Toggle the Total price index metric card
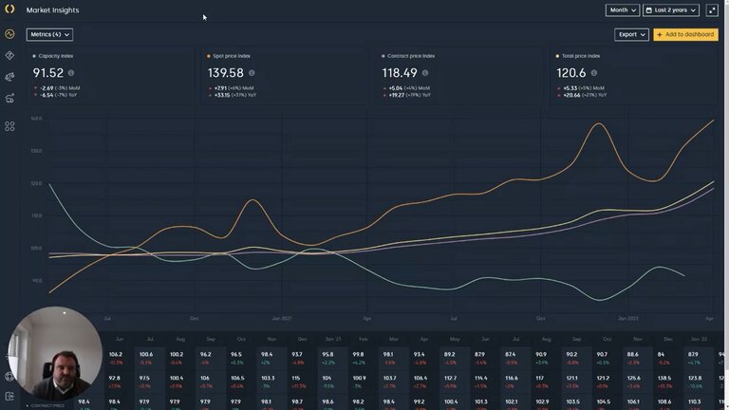The height and width of the screenshot is (410, 729). (634, 76)
